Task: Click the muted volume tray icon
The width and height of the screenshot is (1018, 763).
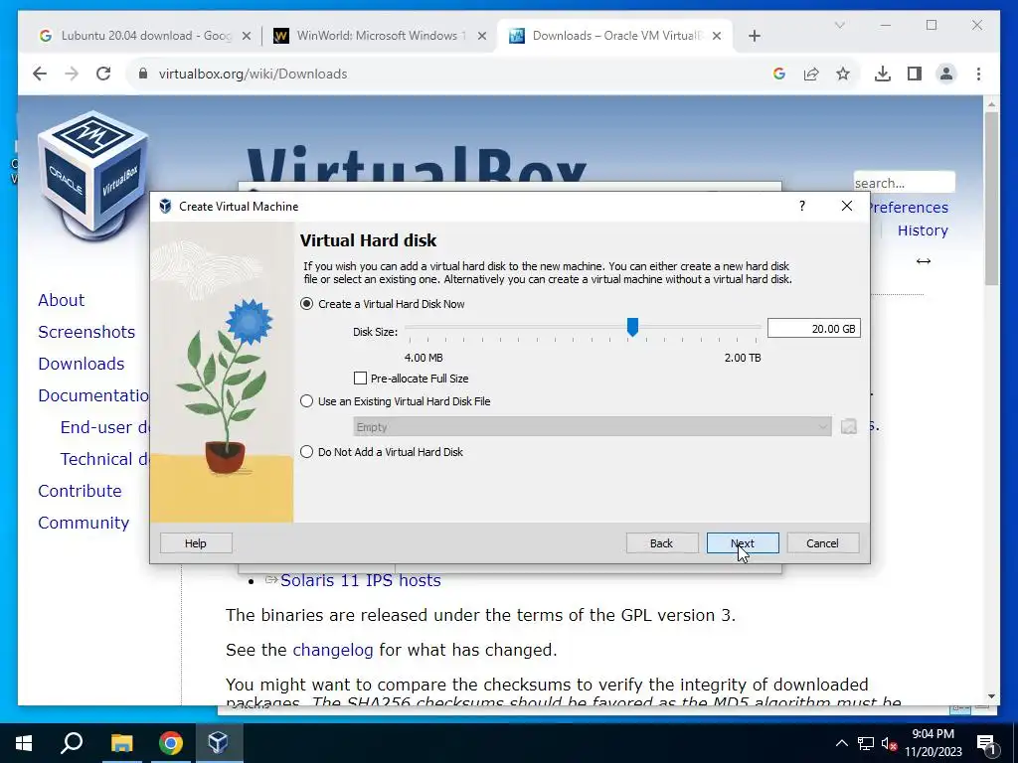Action: pos(890,743)
